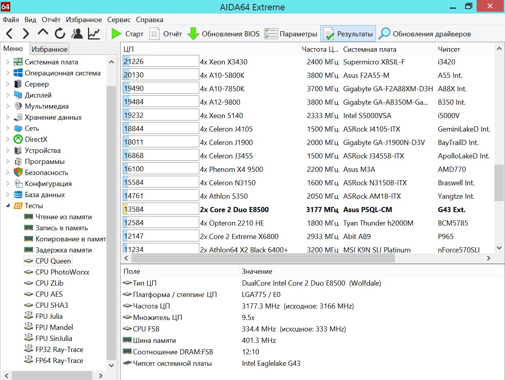This screenshot has height=380, width=505.
Task: Click the tree panel scroll down arrow
Action: point(111,365)
